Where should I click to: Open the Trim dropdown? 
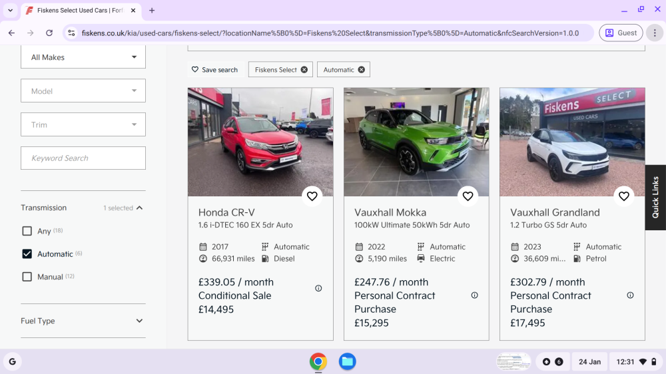[x=83, y=124]
